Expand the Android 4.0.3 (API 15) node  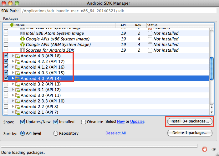[x=13, y=73]
